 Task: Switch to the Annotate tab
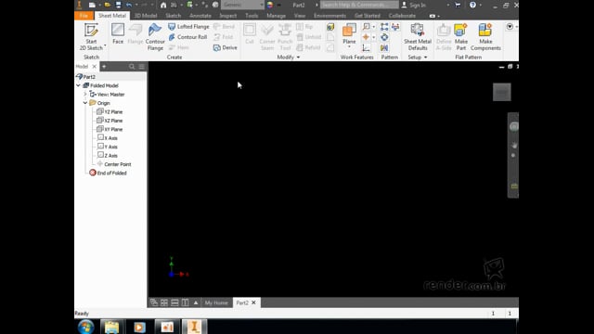pos(200,16)
